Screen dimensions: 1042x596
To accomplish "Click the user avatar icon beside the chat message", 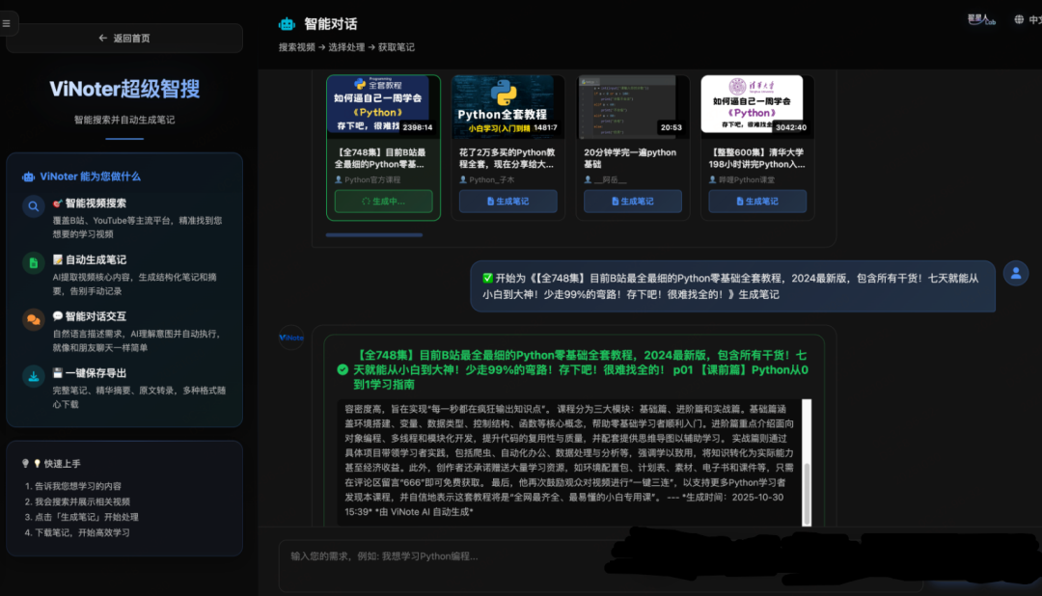I will pos(1015,273).
